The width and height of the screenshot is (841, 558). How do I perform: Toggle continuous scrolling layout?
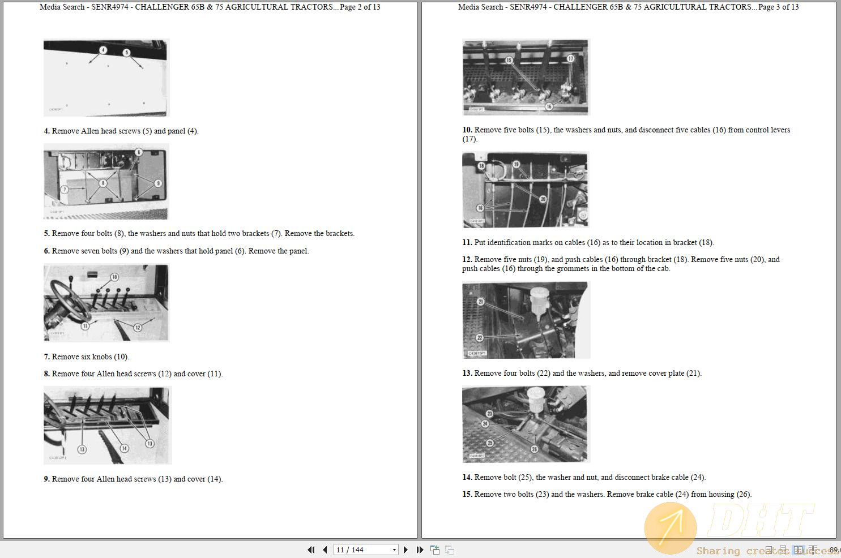[x=783, y=550]
